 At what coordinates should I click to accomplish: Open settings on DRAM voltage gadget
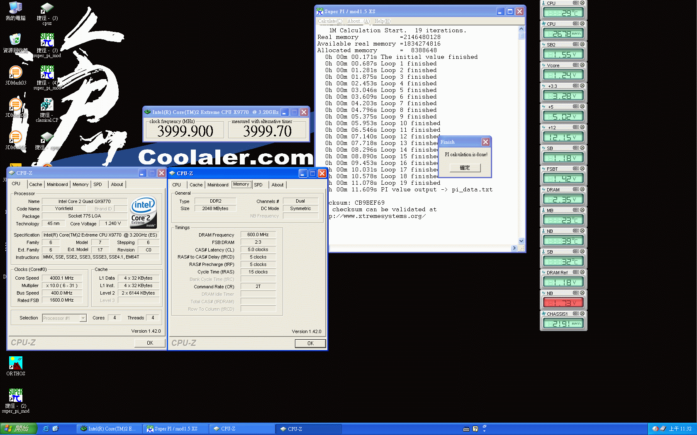coord(576,189)
